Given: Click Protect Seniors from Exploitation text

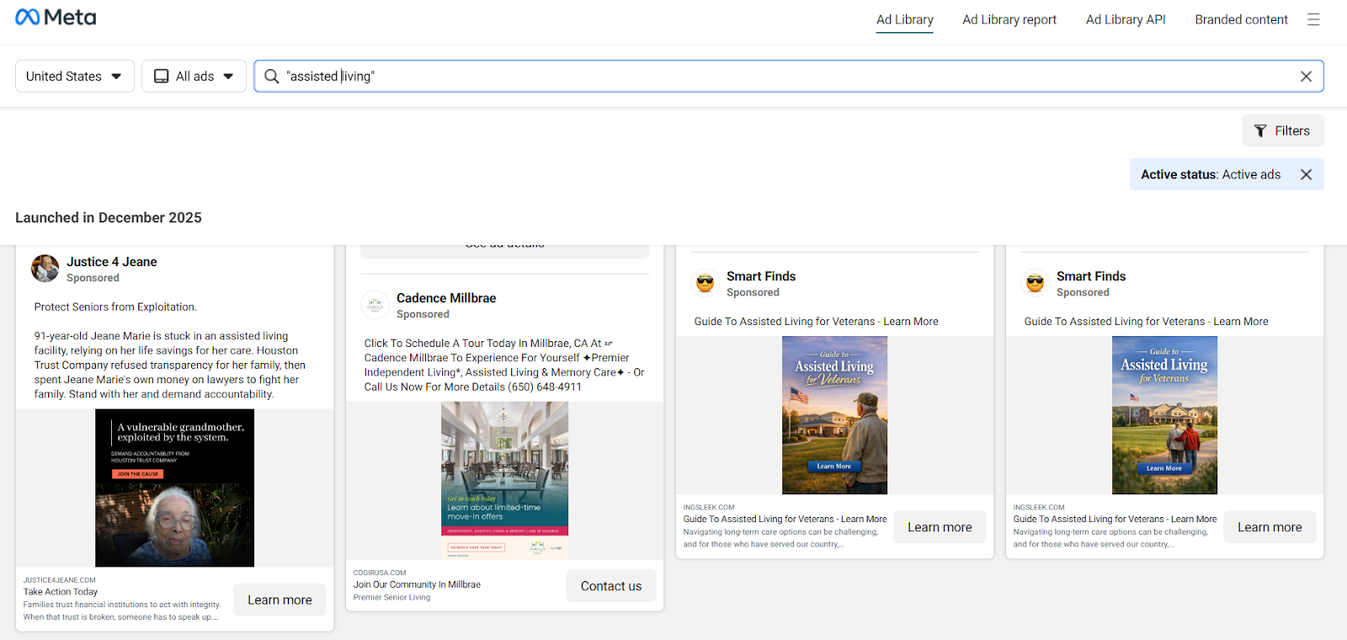Looking at the screenshot, I should pos(115,307).
